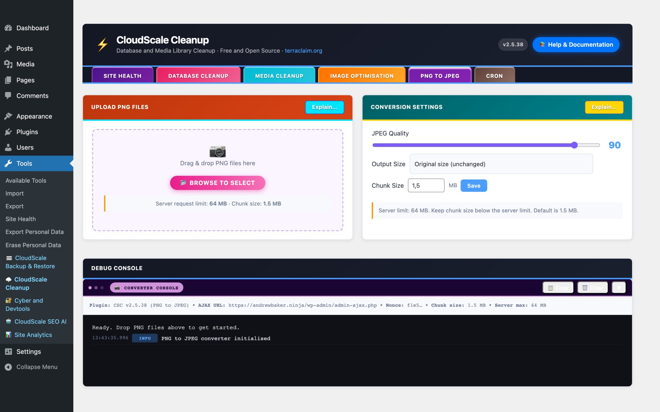
Task: Click Explain in Upload PNG Files header
Action: pos(324,107)
